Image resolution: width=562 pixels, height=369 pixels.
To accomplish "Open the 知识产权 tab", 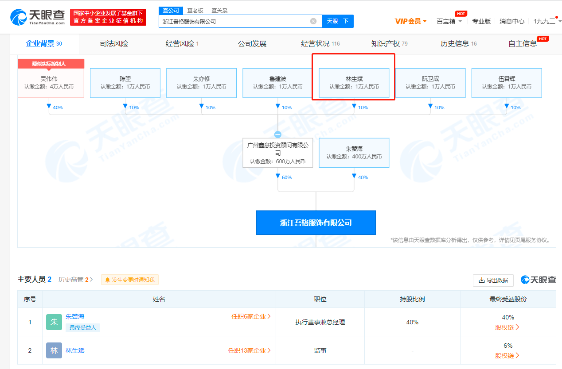I will tap(390, 44).
